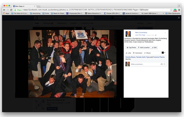
Task: Open the Apps bookmarks shortcut
Action: point(6,13)
